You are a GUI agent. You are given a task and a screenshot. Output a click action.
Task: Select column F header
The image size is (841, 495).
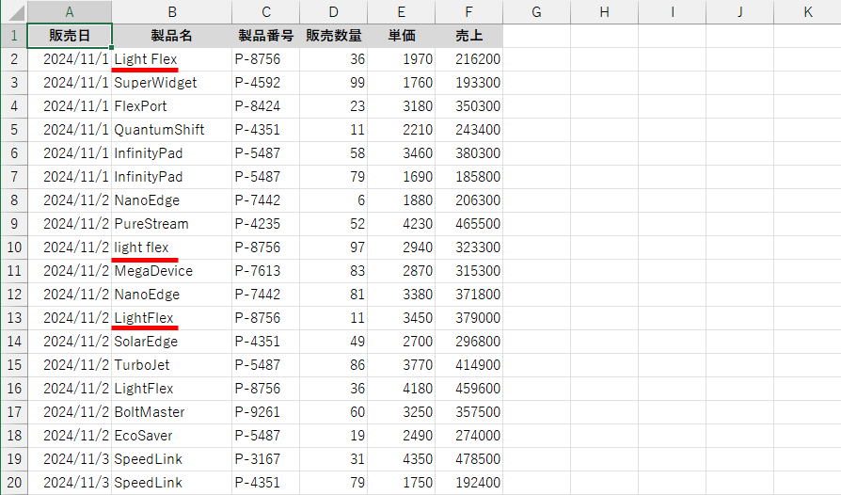coord(468,12)
